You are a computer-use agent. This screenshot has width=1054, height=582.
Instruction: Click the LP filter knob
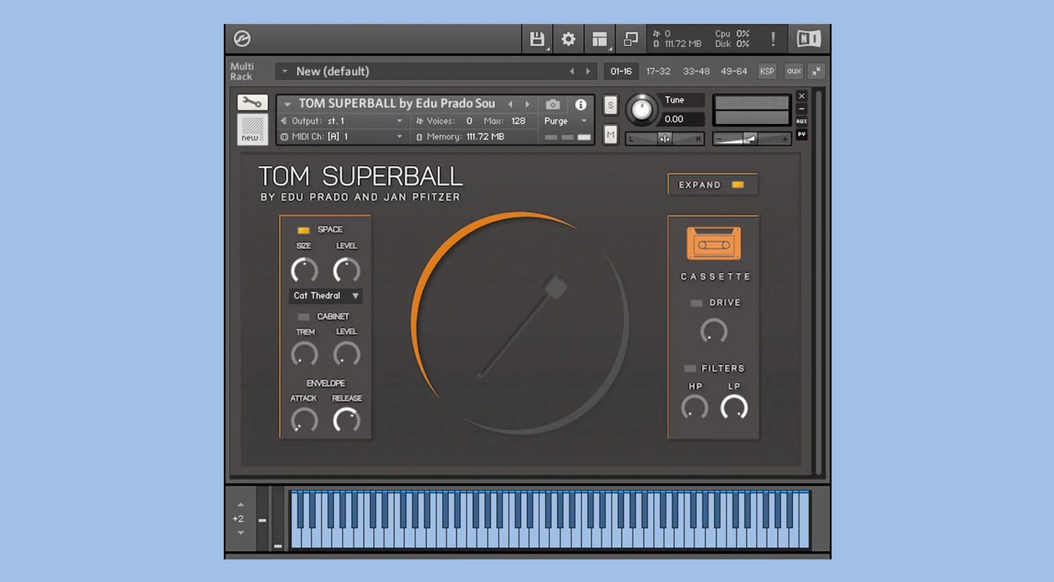click(x=734, y=408)
